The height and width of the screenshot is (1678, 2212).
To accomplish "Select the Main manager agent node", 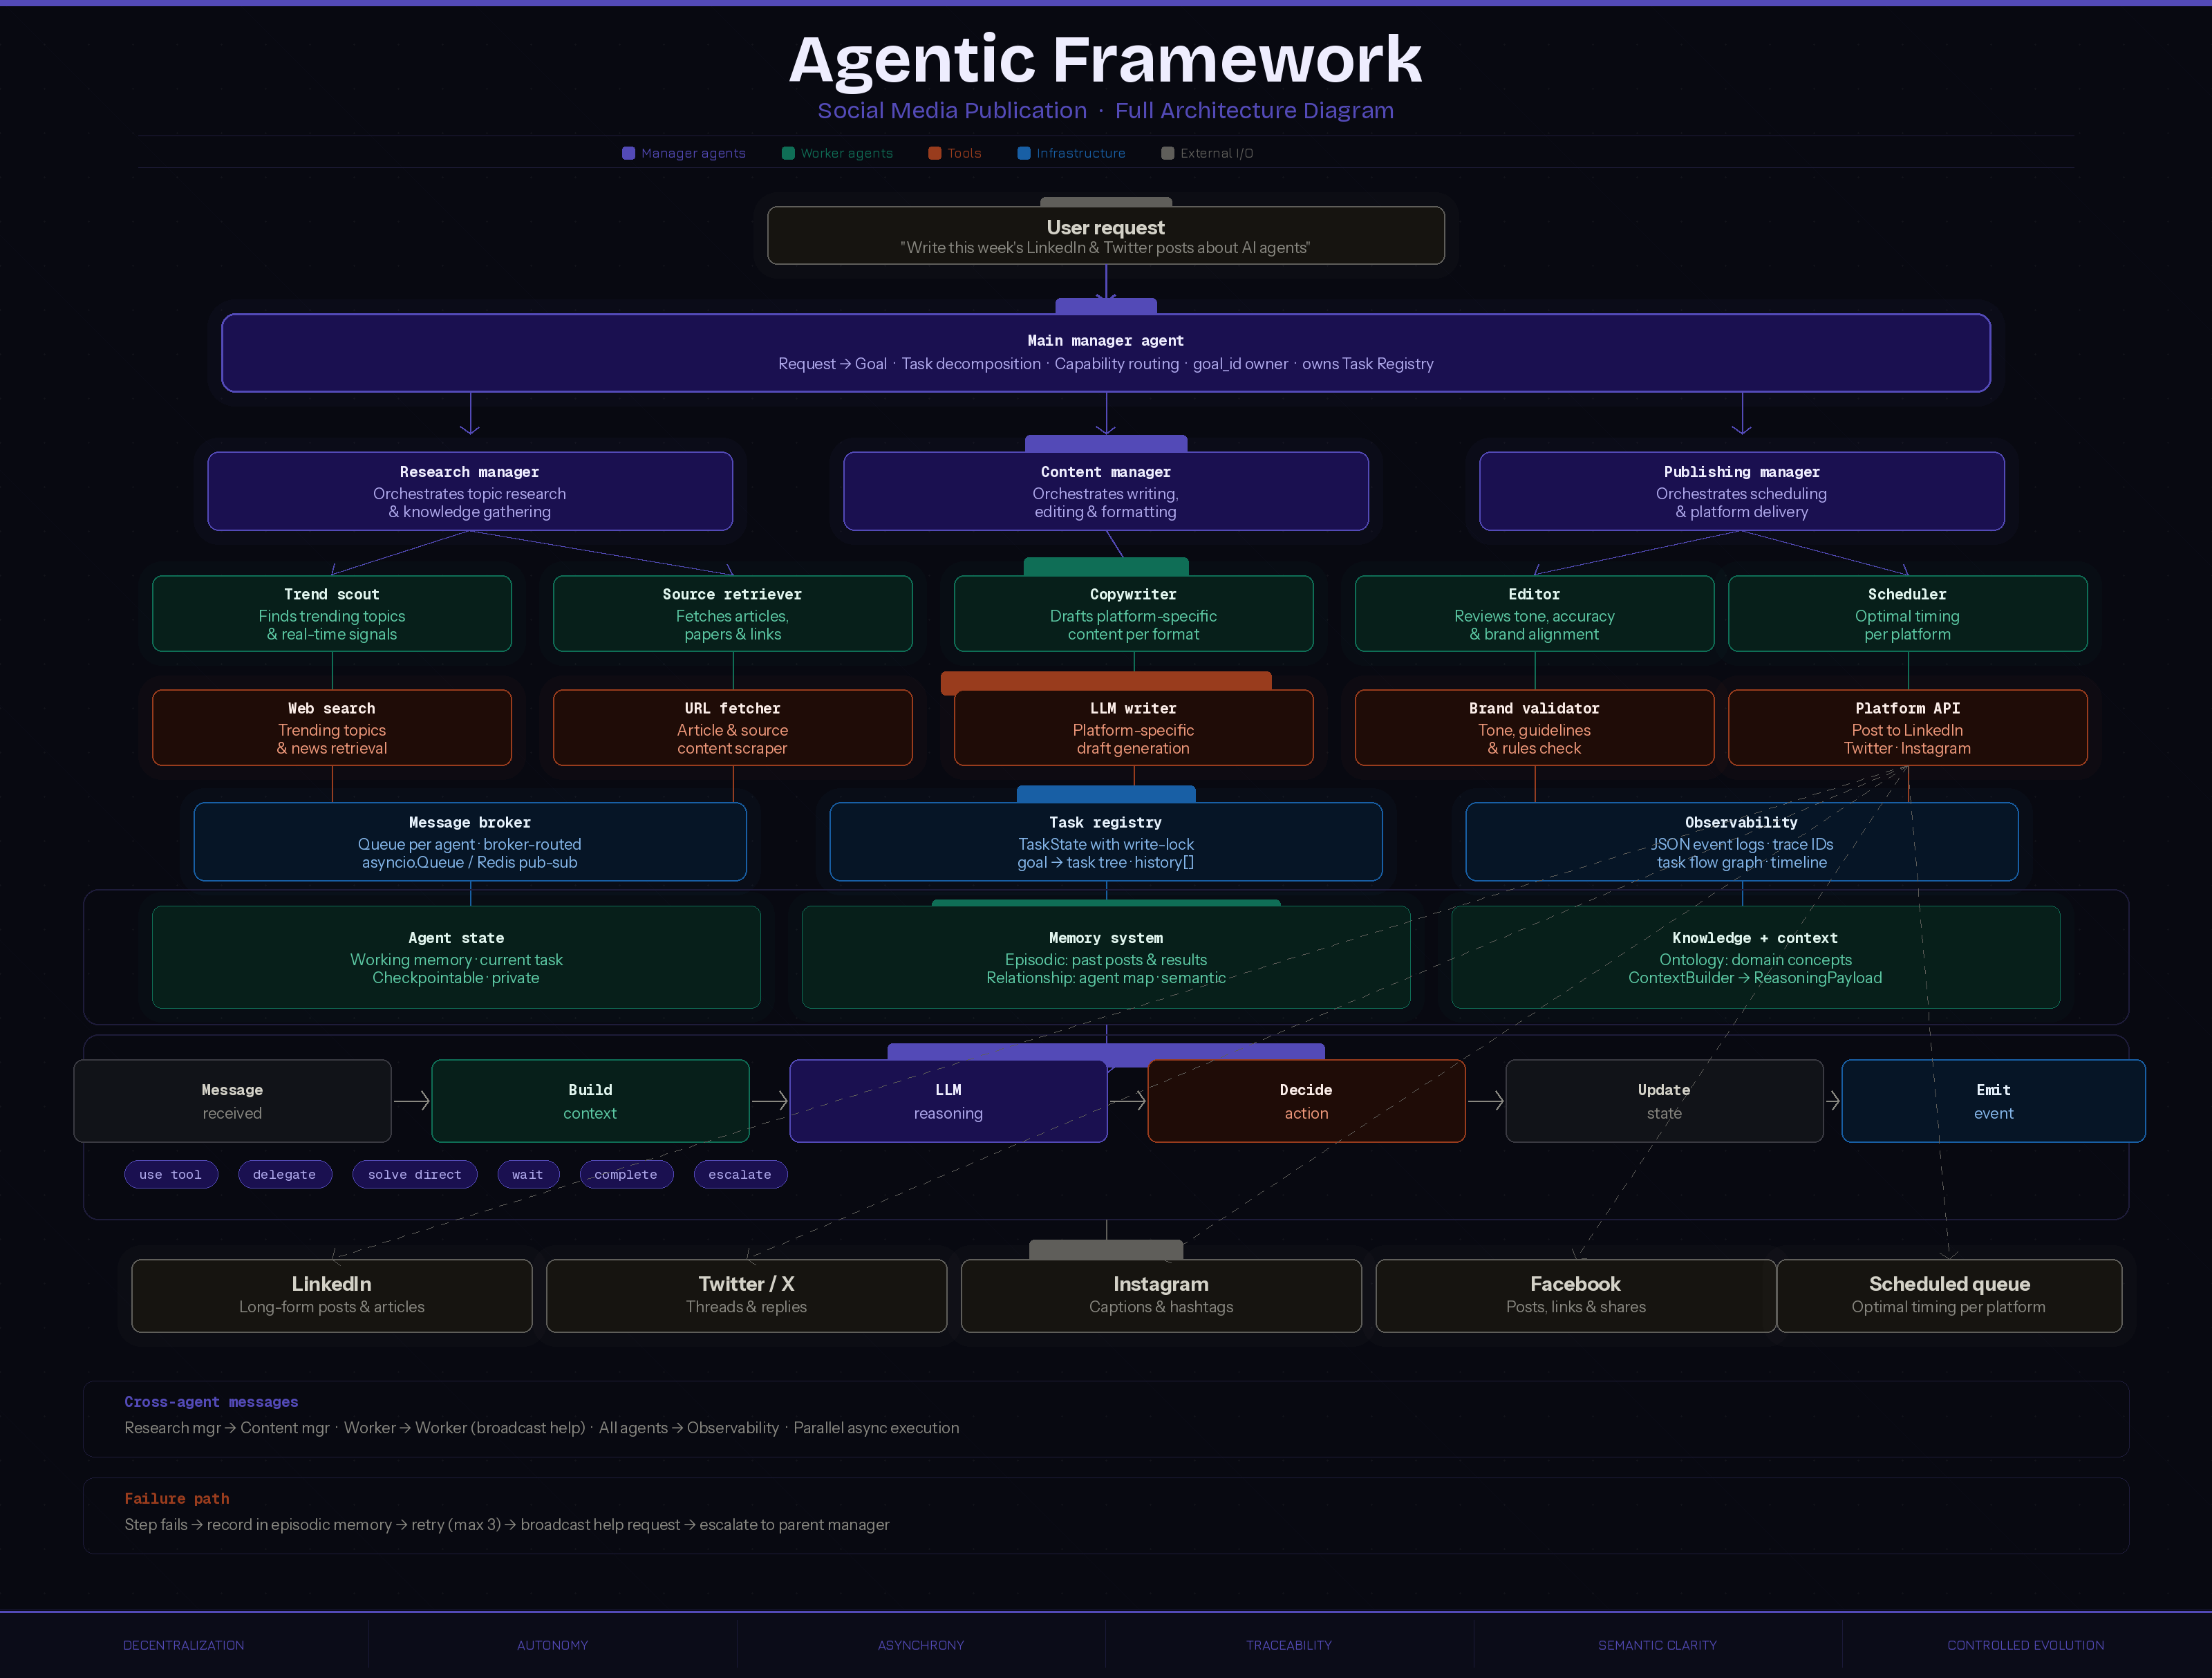I will click(1106, 353).
